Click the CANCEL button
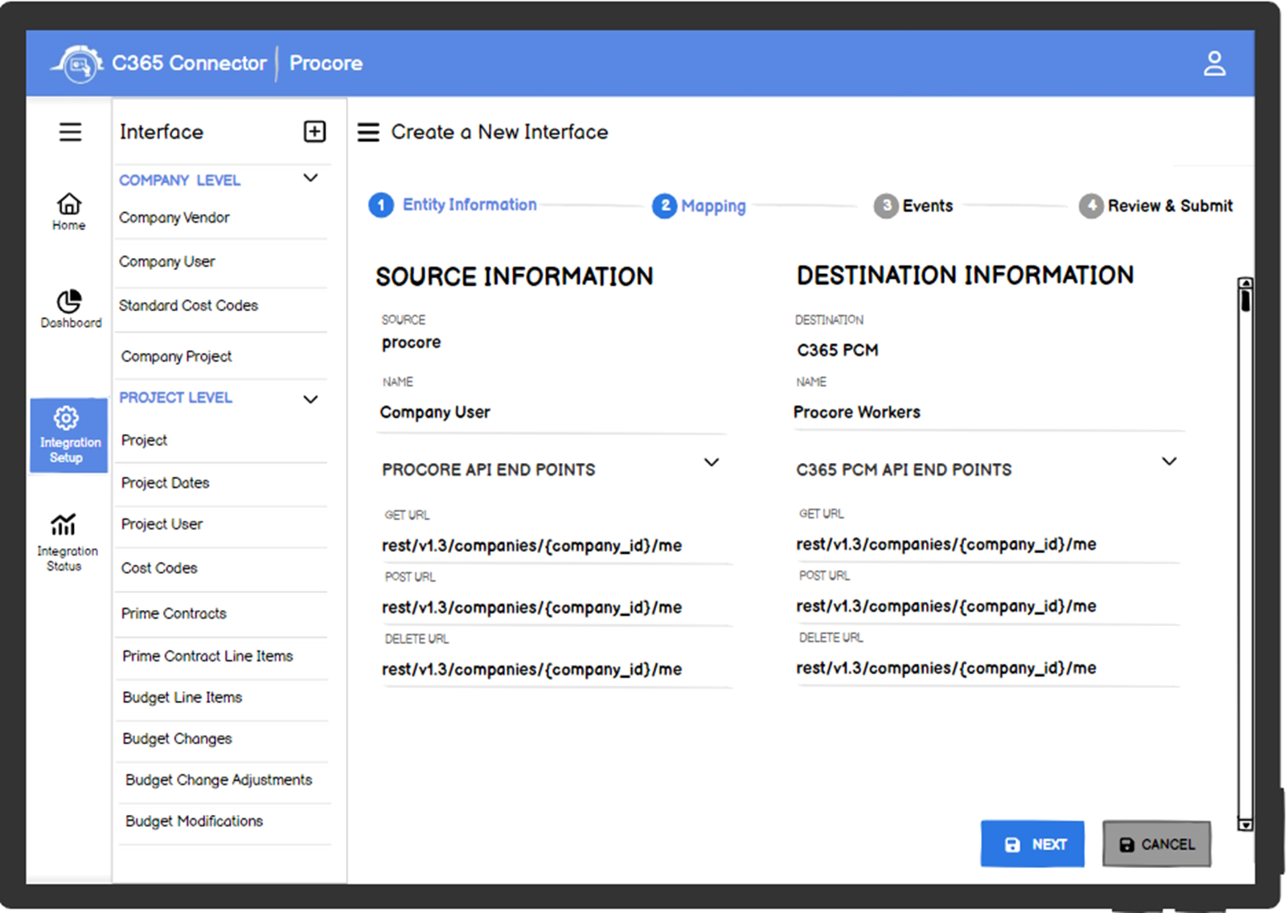This screenshot has width=1288, height=913. tap(1156, 844)
